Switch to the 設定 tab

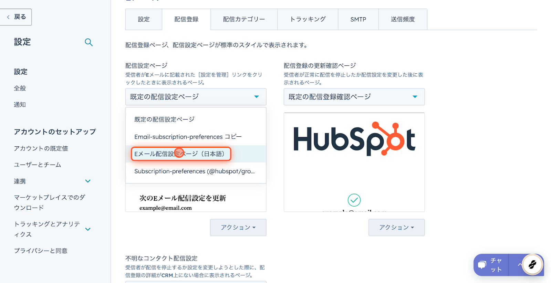tap(144, 19)
